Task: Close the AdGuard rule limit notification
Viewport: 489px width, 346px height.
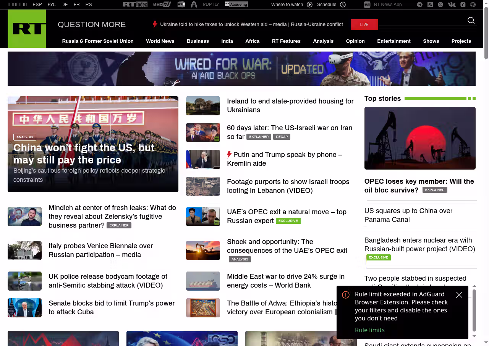Action: pos(459,295)
